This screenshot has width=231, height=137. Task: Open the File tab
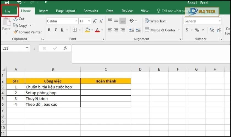click(x=7, y=11)
